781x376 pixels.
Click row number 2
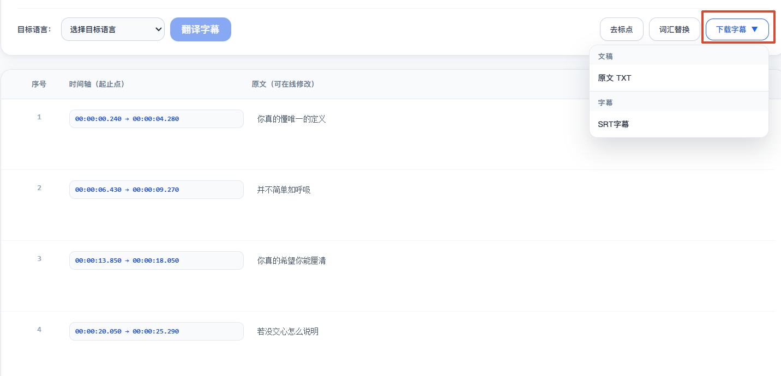[39, 187]
